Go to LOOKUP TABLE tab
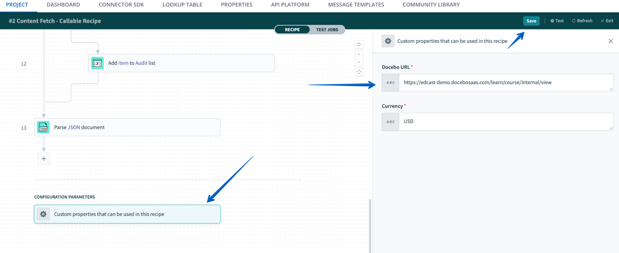This screenshot has width=619, height=253. [x=182, y=5]
